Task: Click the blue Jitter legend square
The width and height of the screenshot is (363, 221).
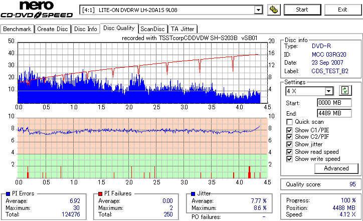Action: pos(193,194)
